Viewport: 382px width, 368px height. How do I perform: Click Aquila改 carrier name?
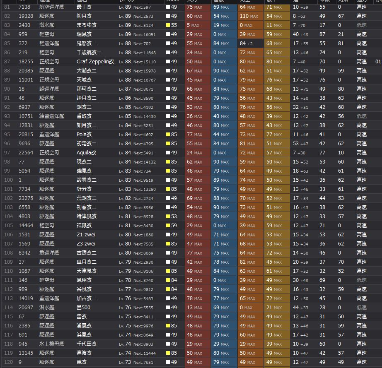point(86,153)
